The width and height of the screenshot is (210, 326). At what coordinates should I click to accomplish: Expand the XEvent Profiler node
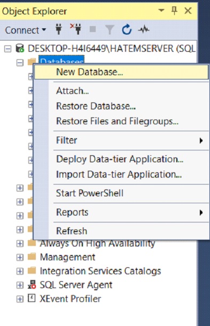click(x=20, y=299)
